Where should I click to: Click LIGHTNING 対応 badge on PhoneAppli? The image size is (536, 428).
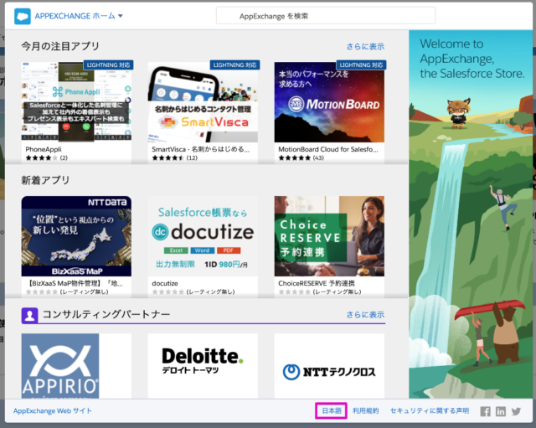(x=108, y=65)
